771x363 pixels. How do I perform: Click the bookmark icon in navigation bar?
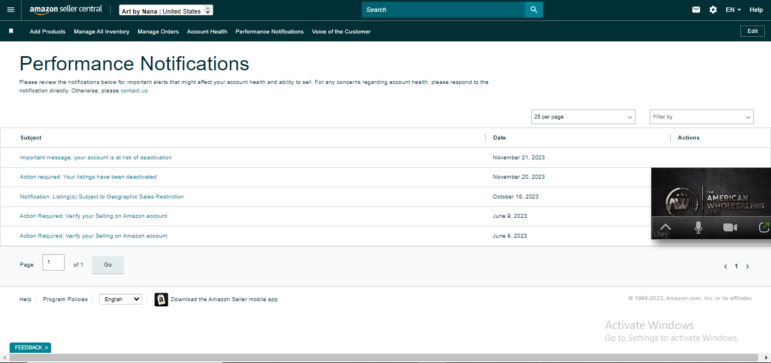(11, 31)
